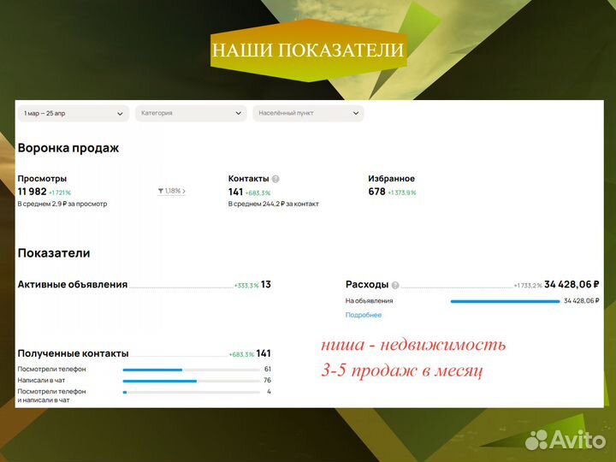The height and width of the screenshot is (462, 616).
Task: Click the 'Полученные контакты' label
Action: click(73, 353)
